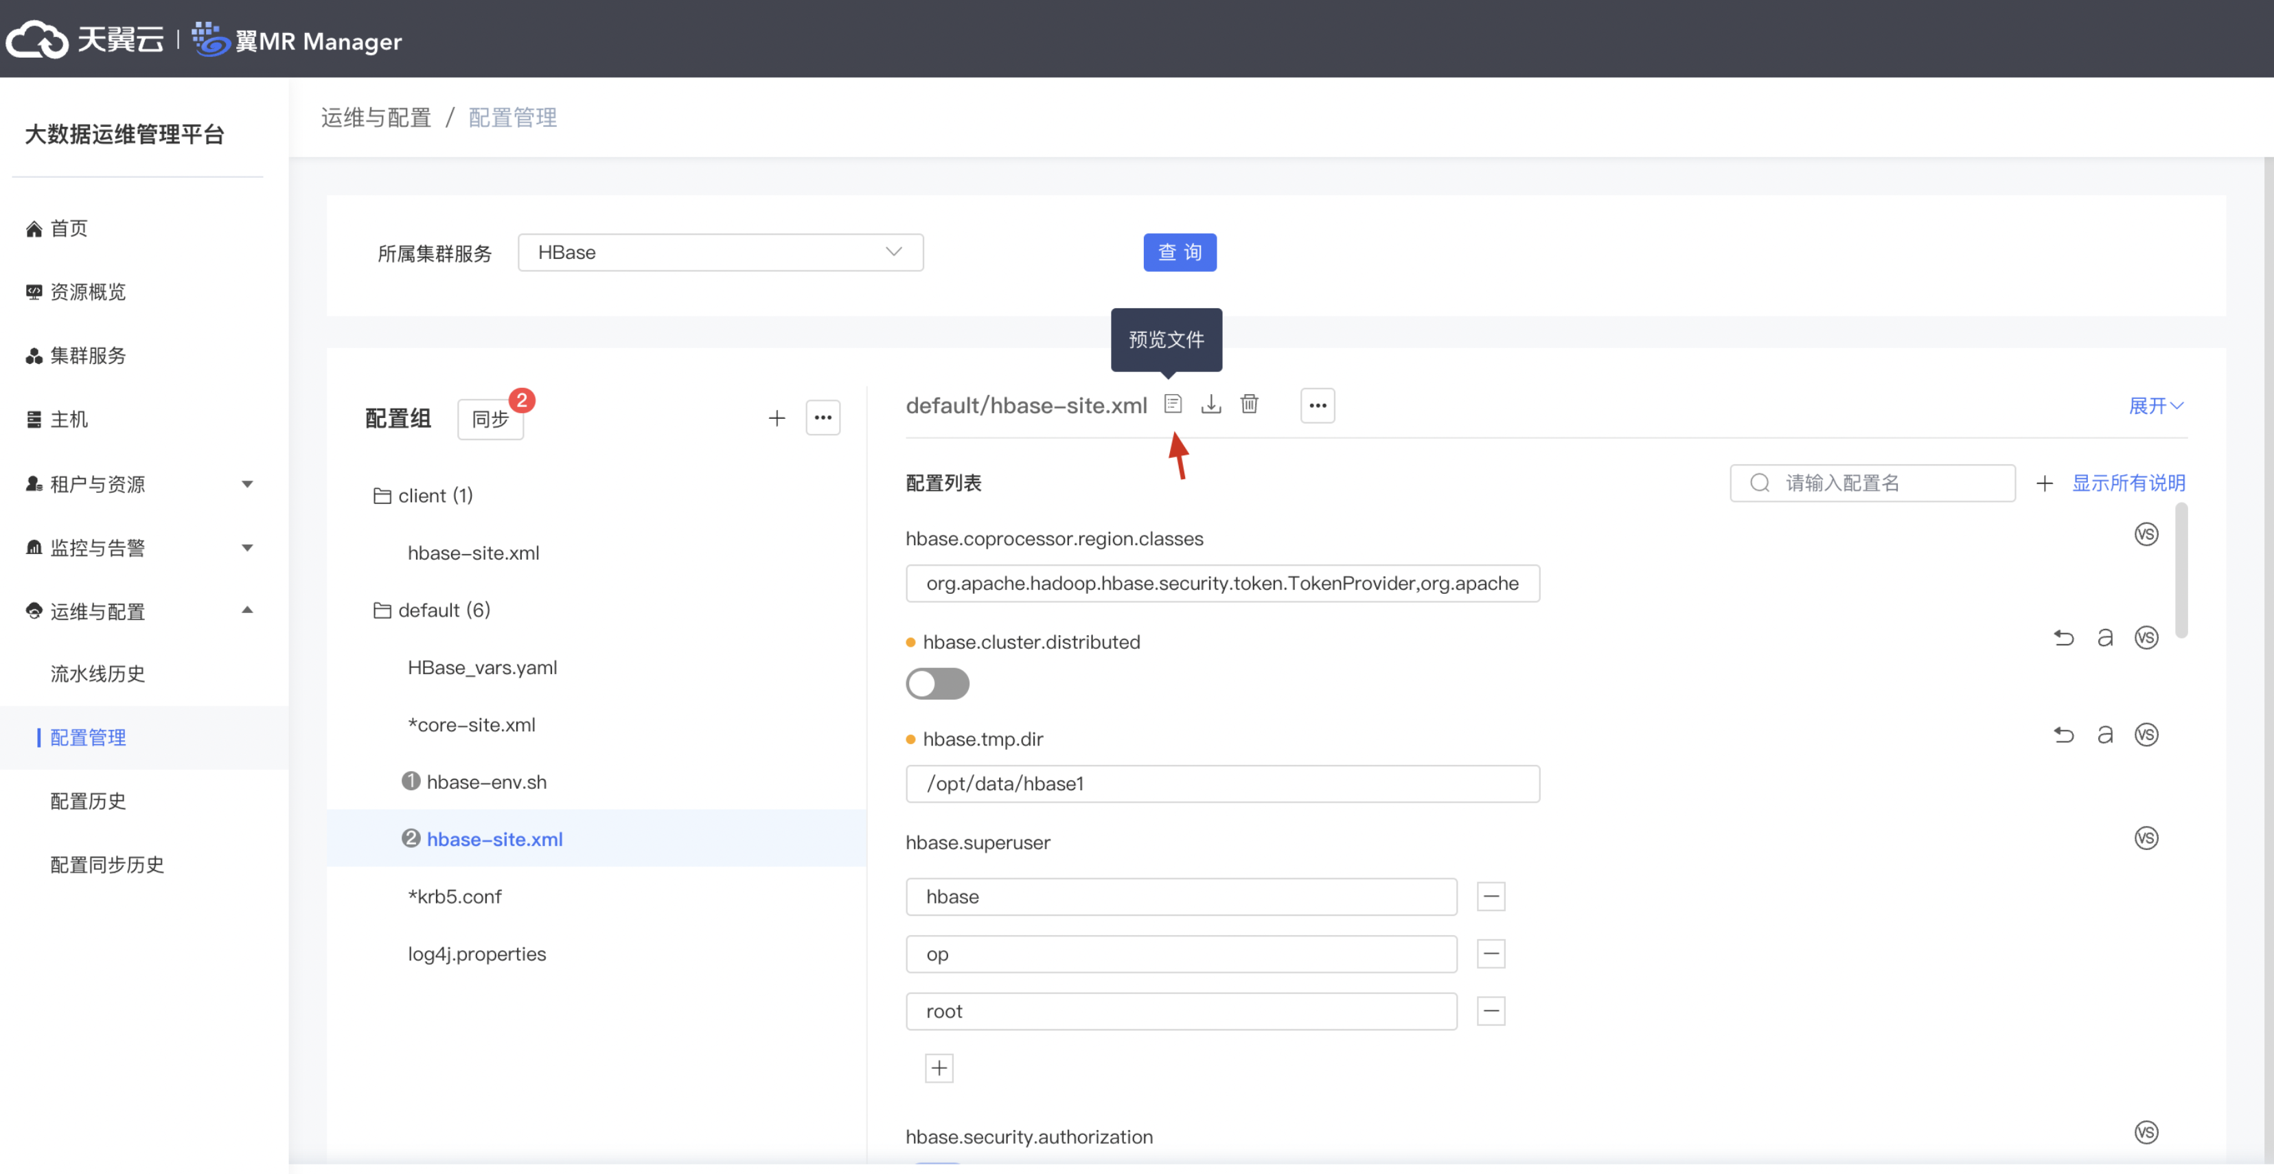Click the superuser field containing root
2274x1174 pixels.
point(1181,1011)
